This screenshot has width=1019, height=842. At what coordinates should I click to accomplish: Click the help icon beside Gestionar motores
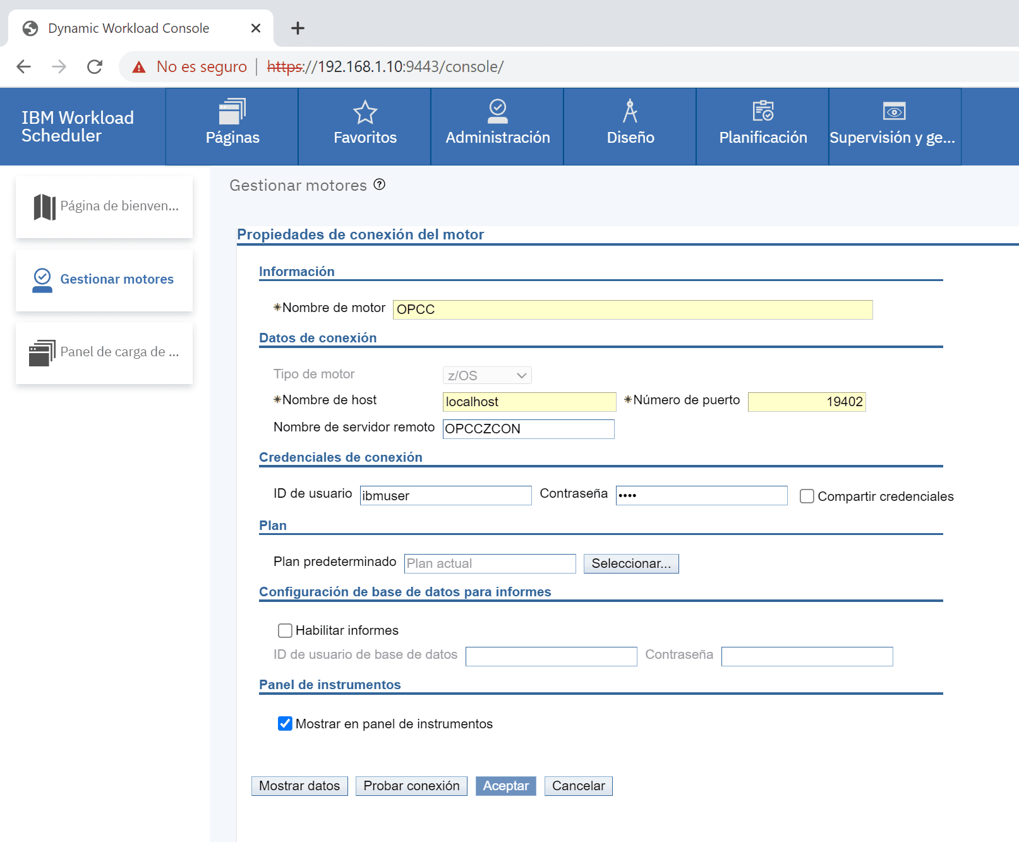point(380,184)
